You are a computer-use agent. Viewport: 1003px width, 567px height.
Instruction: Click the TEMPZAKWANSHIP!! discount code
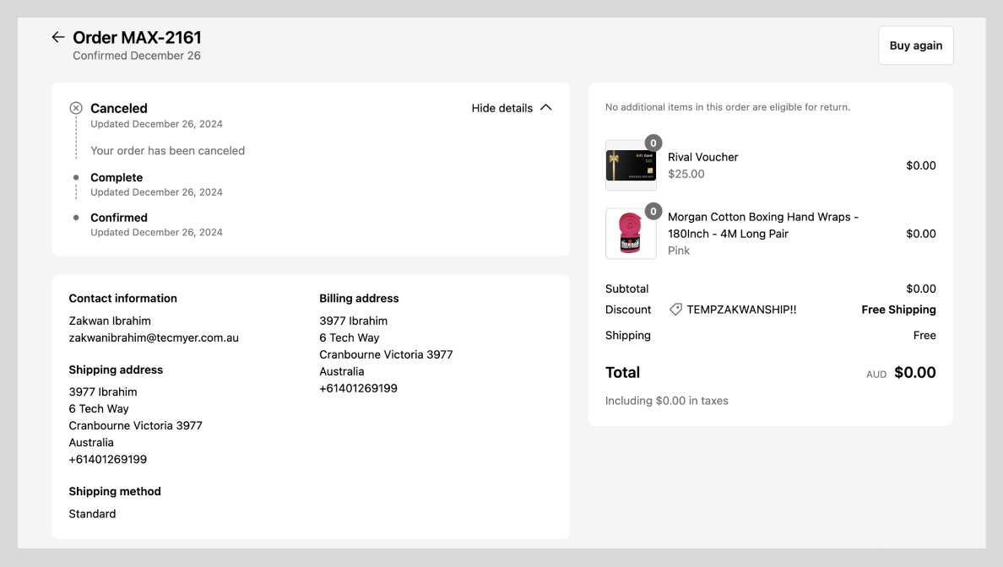741,310
